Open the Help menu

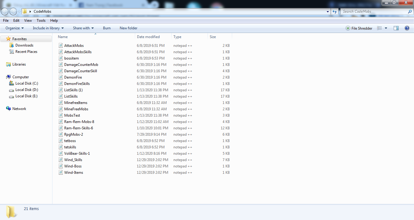(x=54, y=21)
